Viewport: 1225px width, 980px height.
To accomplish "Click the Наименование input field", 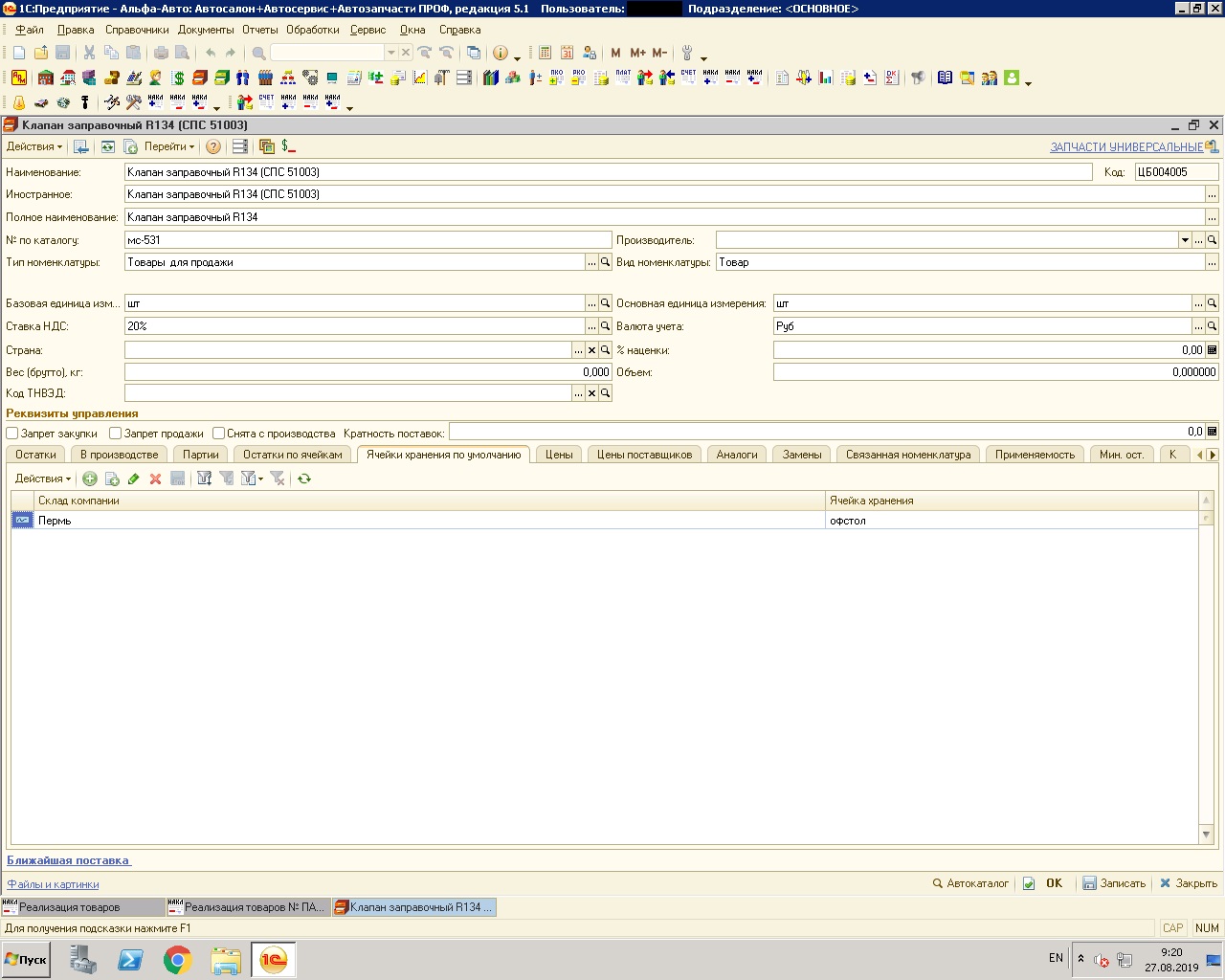I will tap(608, 172).
